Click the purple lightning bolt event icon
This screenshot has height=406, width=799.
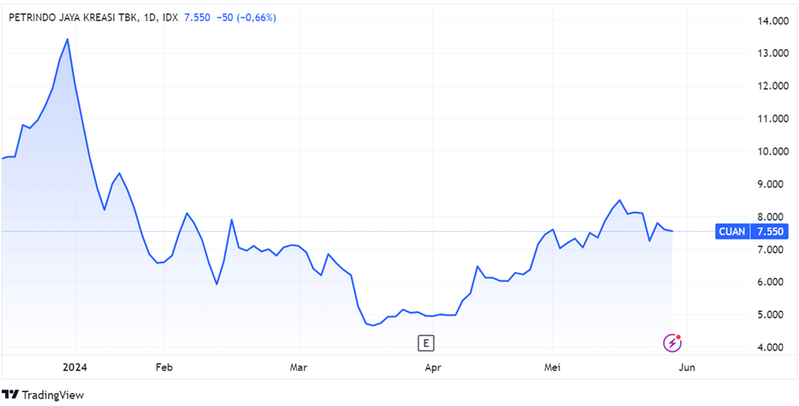click(671, 343)
